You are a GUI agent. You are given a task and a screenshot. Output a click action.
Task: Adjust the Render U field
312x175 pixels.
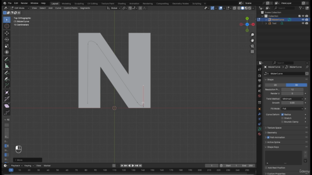tap(292, 93)
